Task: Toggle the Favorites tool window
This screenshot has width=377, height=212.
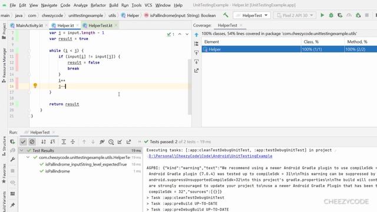Action: click(x=4, y=174)
